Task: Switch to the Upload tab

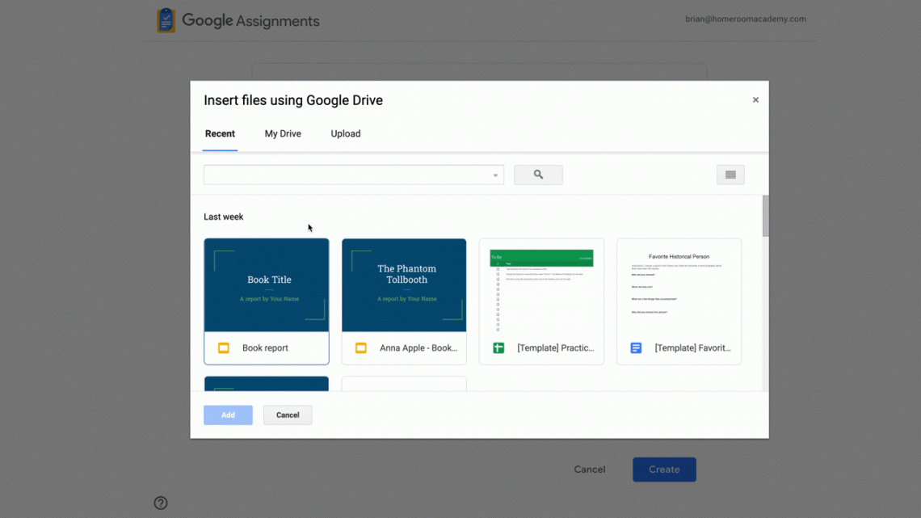Action: pyautogui.click(x=345, y=133)
